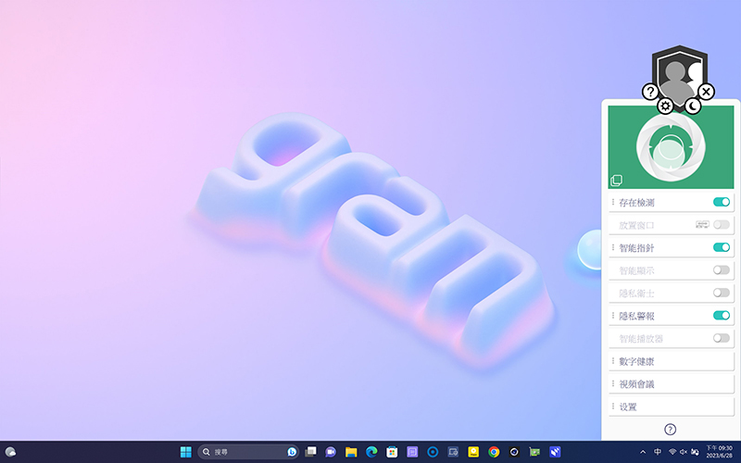Click help icon at panel bottom
Viewport: 741px width, 463px height.
pyautogui.click(x=670, y=429)
